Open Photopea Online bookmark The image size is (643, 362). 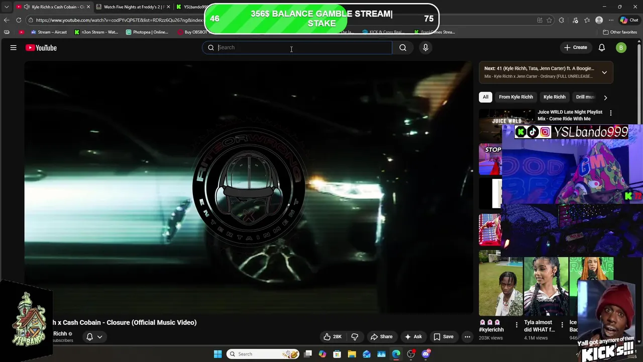pyautogui.click(x=147, y=32)
